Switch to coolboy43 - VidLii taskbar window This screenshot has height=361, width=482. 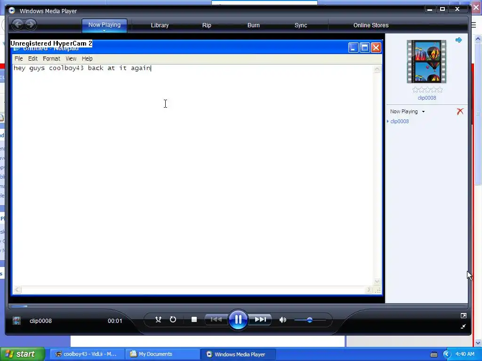(87, 354)
